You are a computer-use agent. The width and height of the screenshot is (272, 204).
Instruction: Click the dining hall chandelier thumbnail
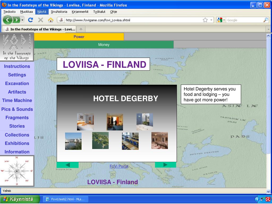[160, 141]
